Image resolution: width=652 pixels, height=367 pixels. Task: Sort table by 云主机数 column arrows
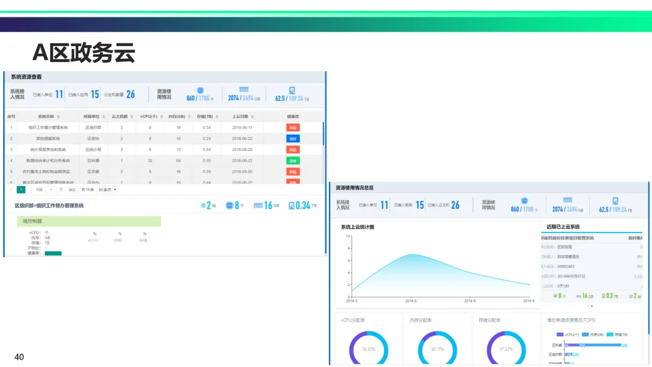pos(132,116)
